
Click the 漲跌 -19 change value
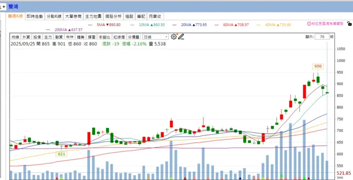point(111,44)
